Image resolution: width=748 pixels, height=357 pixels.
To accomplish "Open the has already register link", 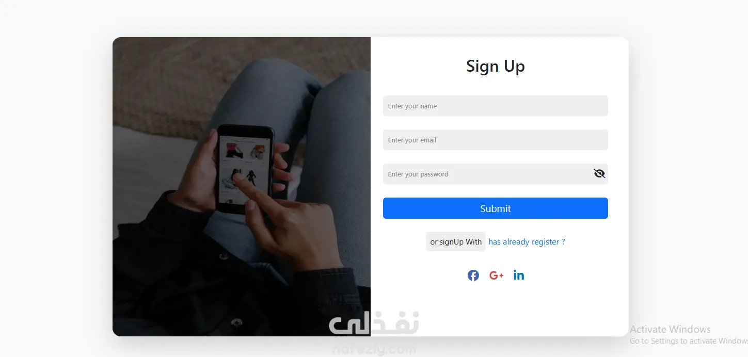I will click(527, 241).
